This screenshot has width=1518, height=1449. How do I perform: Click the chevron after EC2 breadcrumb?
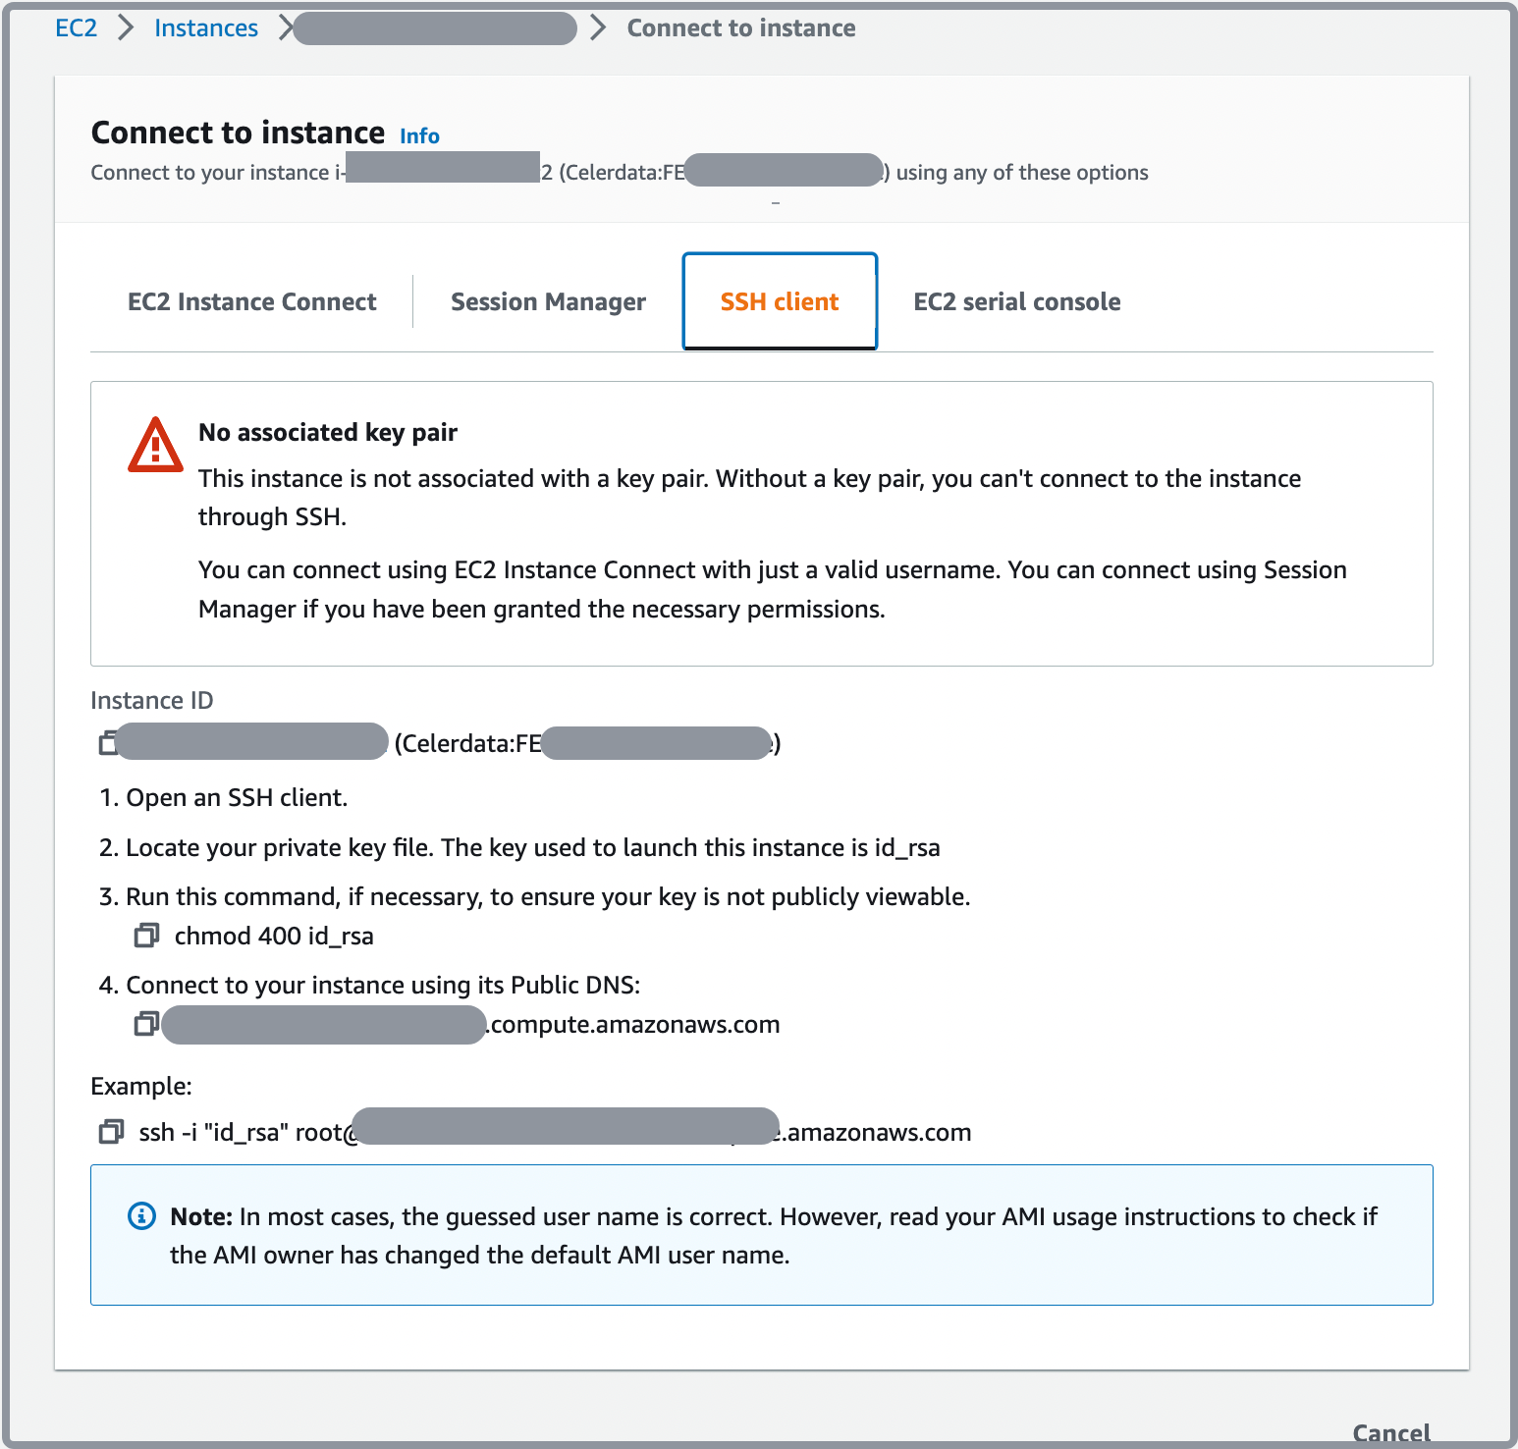126,28
